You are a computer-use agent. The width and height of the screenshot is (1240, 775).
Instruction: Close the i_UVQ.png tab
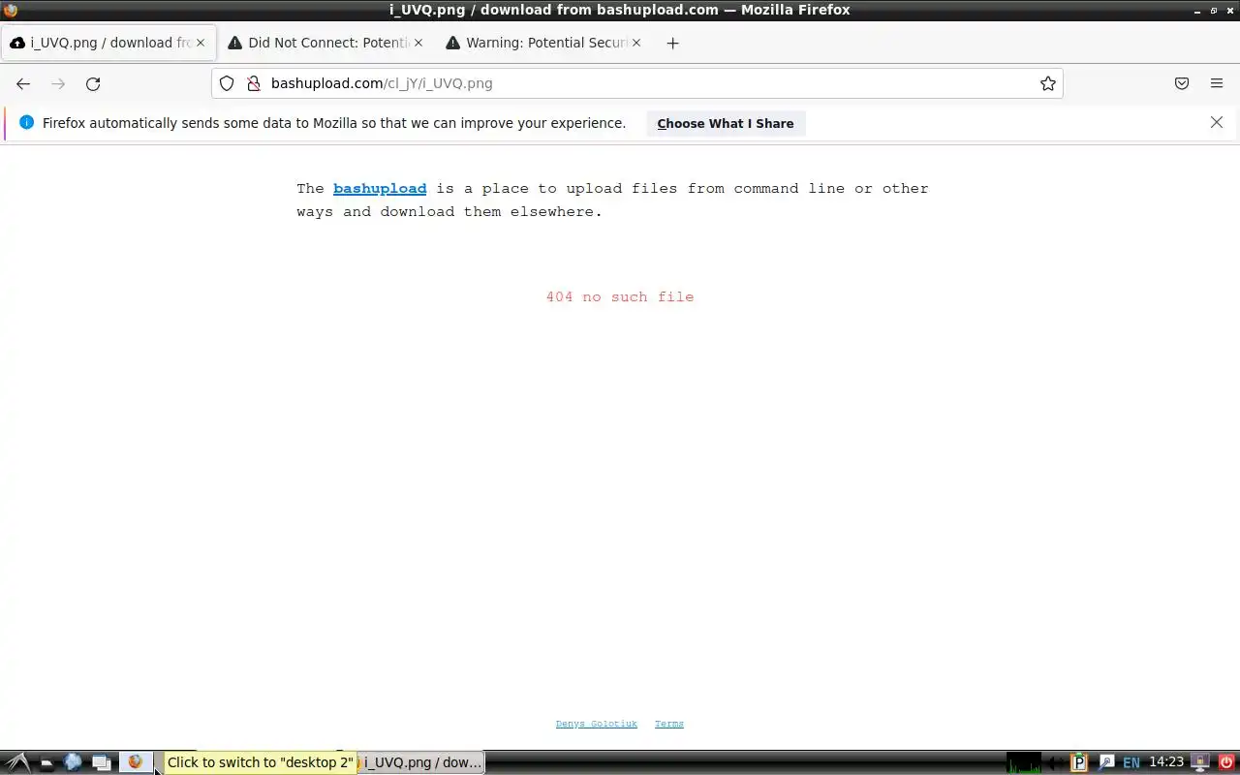201,43
